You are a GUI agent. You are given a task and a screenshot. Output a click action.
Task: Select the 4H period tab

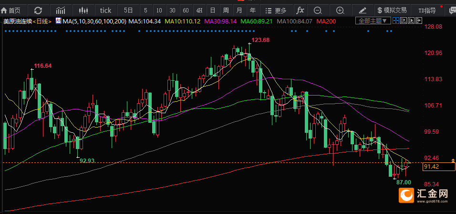199,11
